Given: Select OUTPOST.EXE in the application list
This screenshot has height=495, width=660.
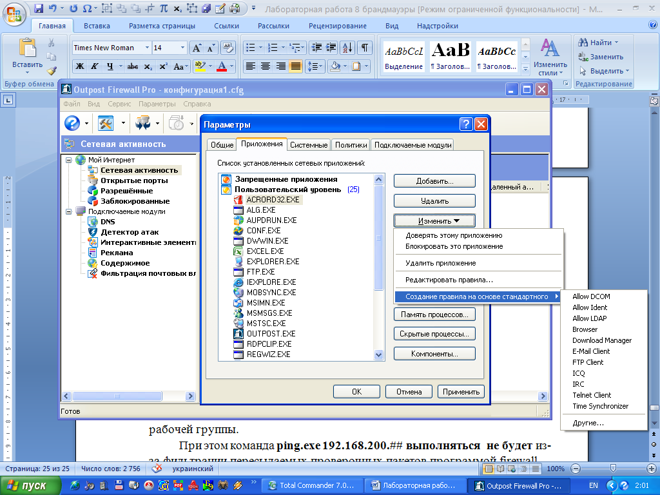Looking at the screenshot, I should tap(271, 333).
